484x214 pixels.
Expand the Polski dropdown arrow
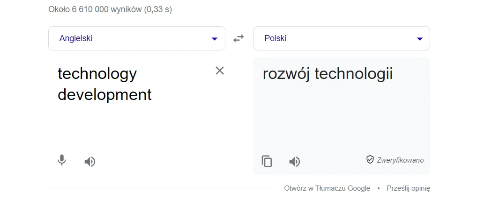(420, 39)
